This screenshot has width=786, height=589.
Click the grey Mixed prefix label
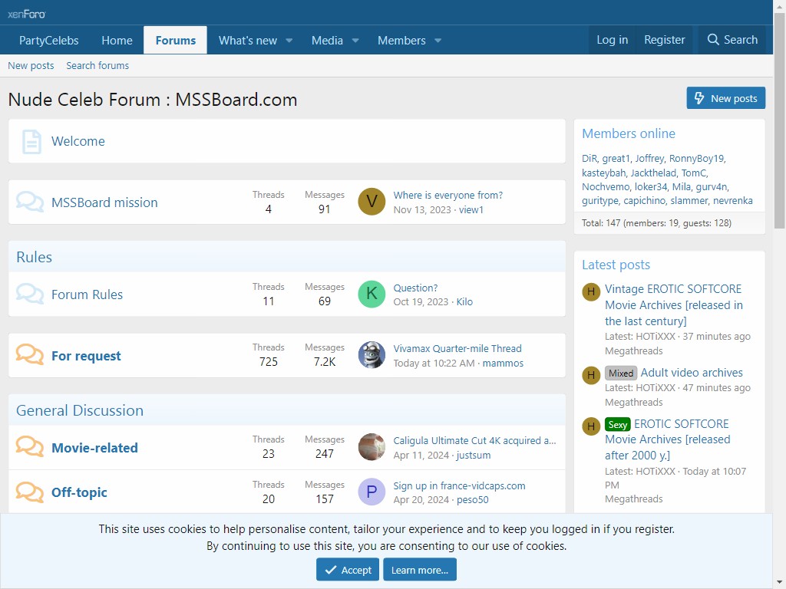click(620, 373)
